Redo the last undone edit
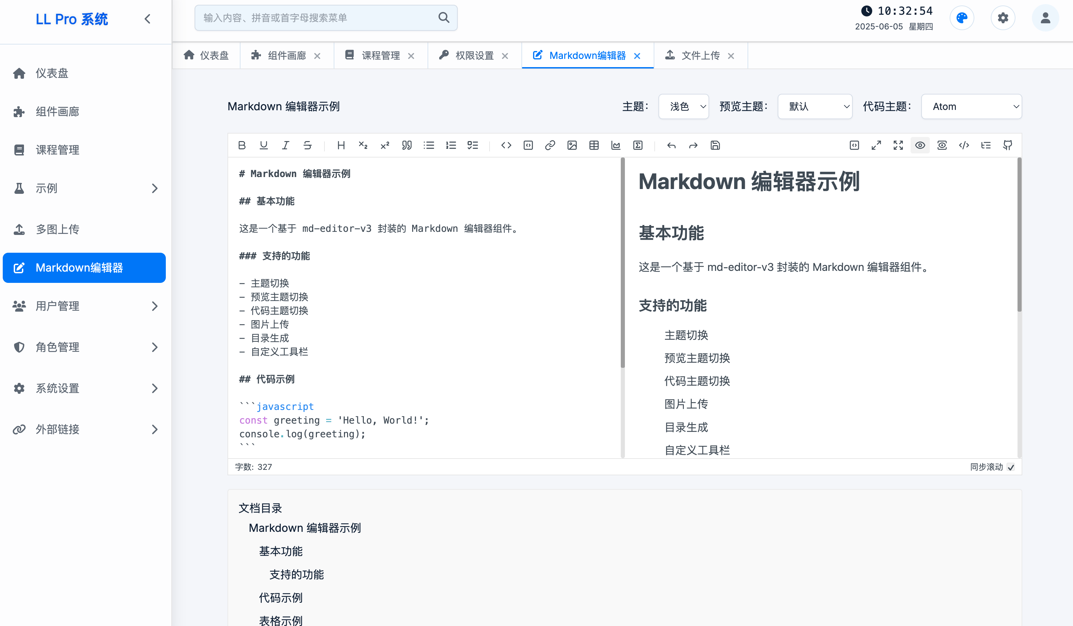The height and width of the screenshot is (626, 1073). pyautogui.click(x=693, y=146)
